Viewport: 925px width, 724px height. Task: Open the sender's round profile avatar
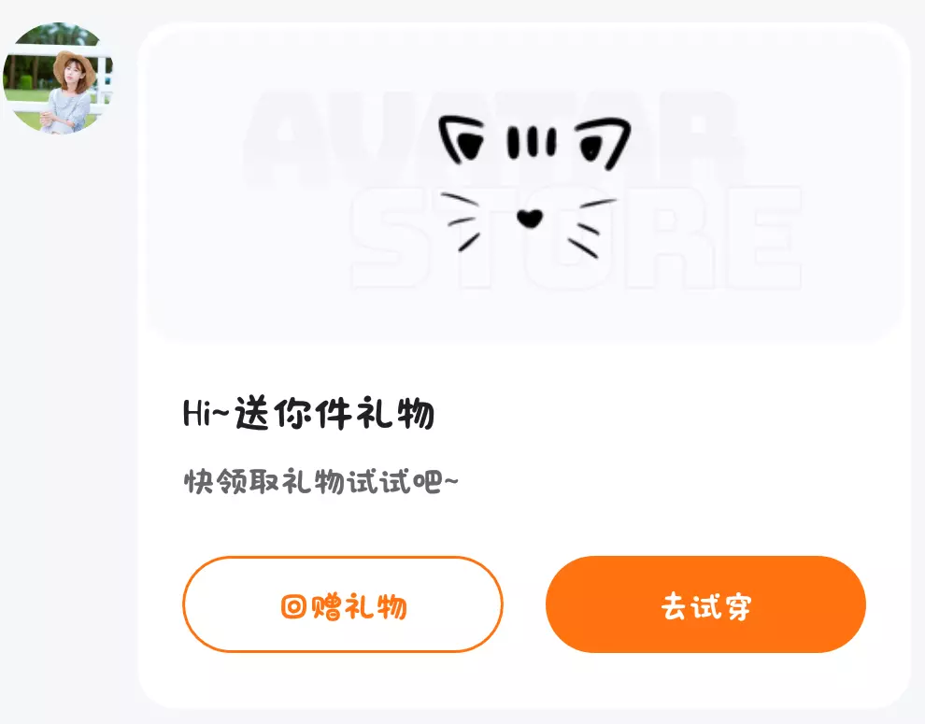point(57,78)
